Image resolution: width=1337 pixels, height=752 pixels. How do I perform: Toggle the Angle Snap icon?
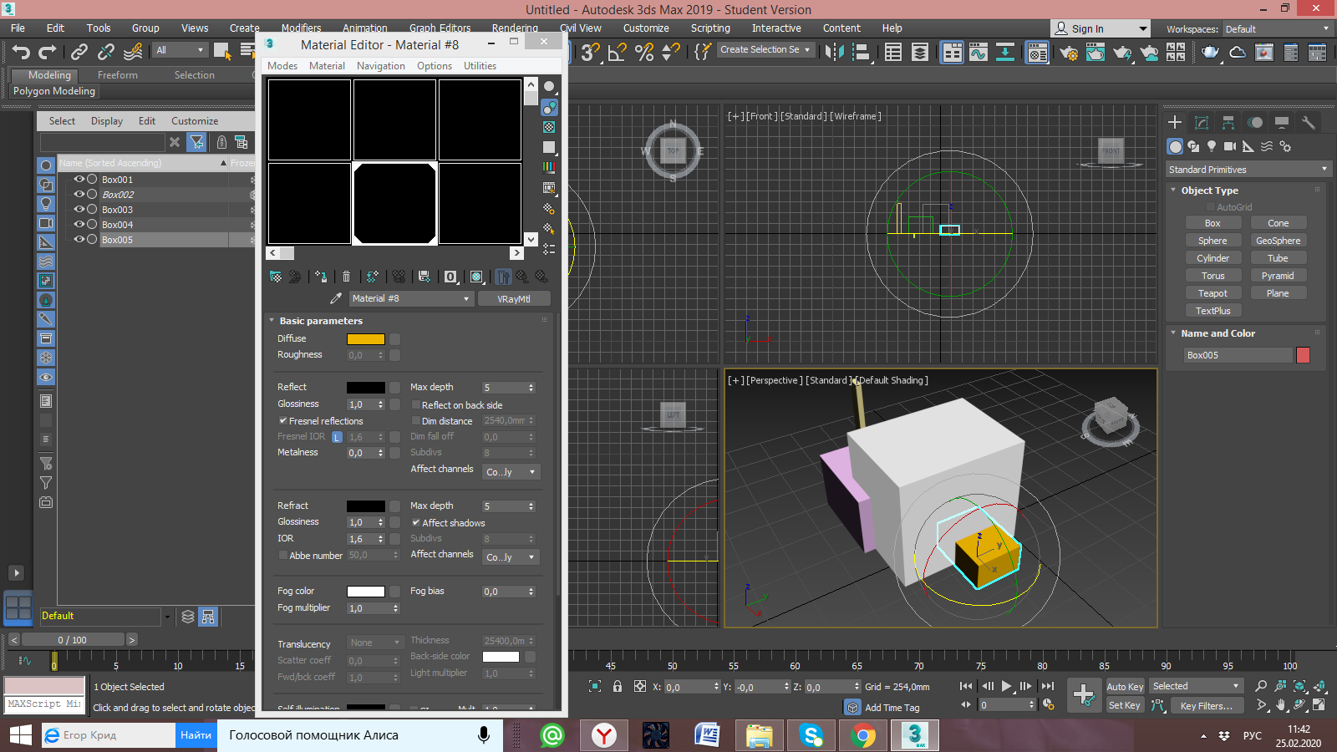coord(617,52)
